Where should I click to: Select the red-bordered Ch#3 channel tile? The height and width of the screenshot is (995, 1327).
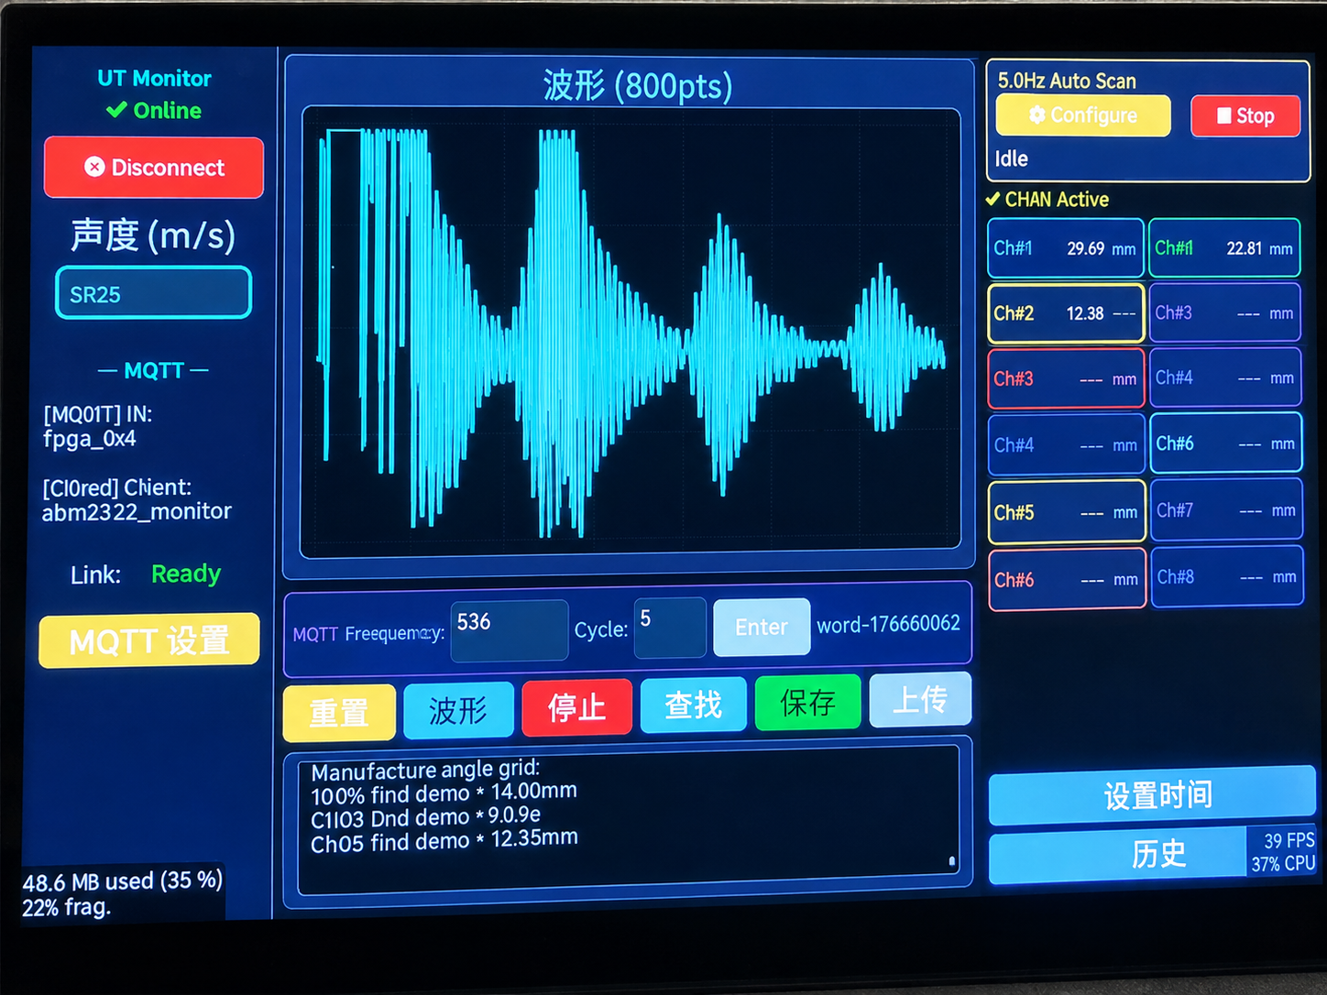pyautogui.click(x=1066, y=378)
